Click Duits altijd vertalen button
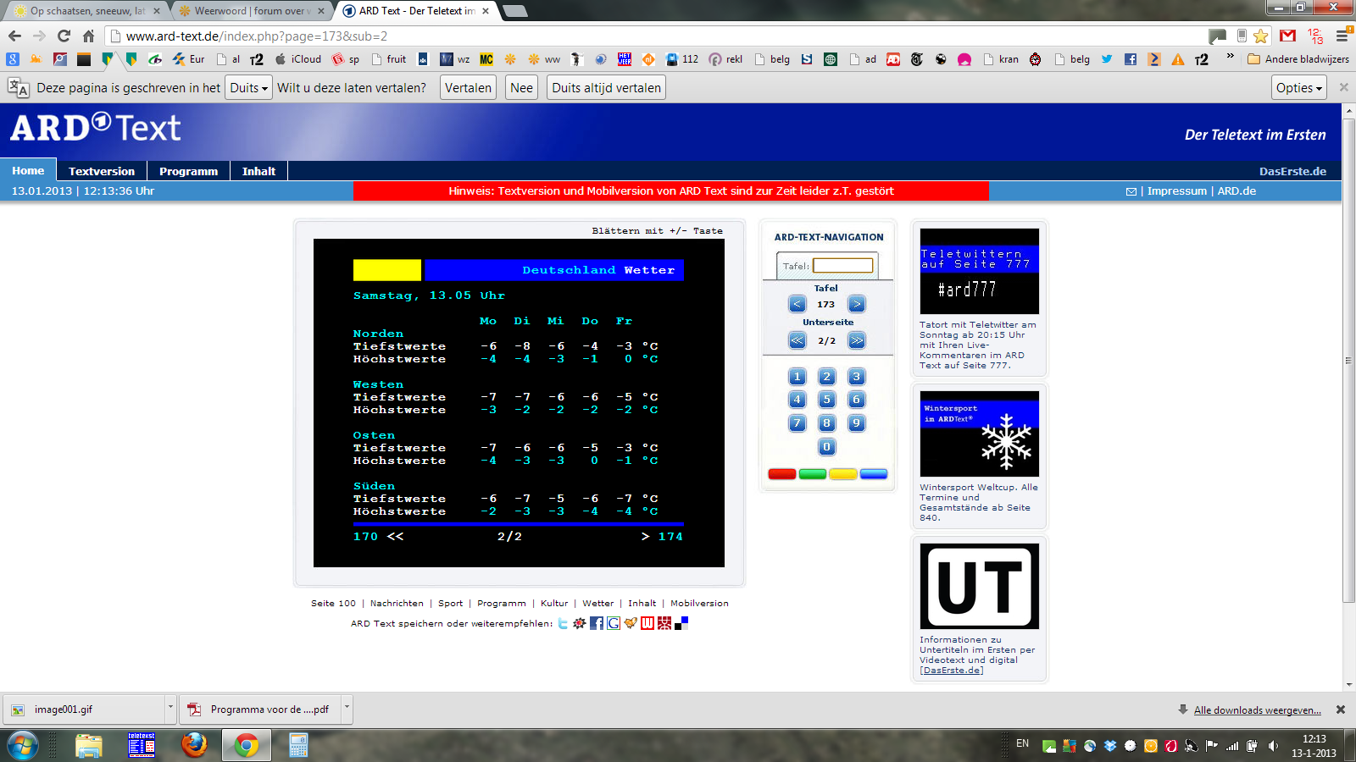 point(607,88)
